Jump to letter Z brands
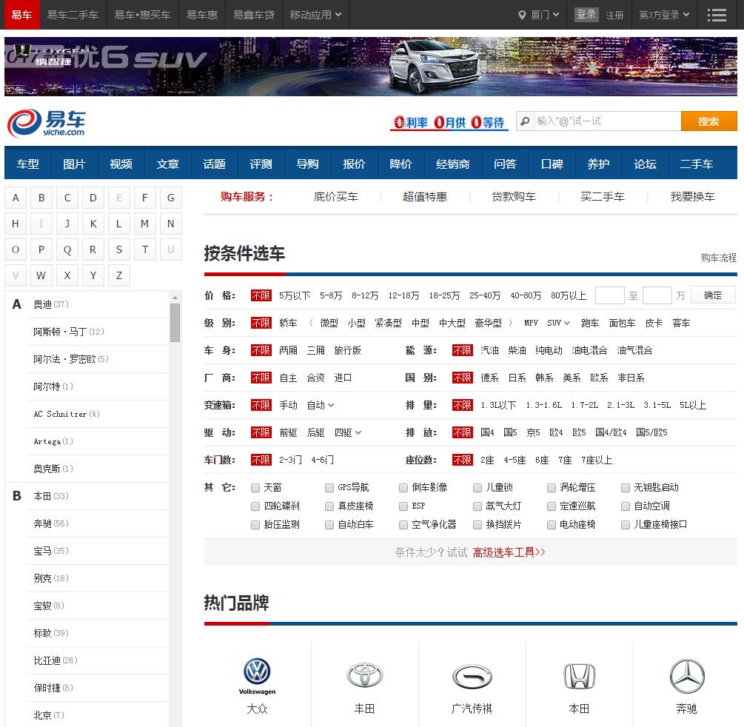The height and width of the screenshot is (727, 744). pyautogui.click(x=119, y=275)
